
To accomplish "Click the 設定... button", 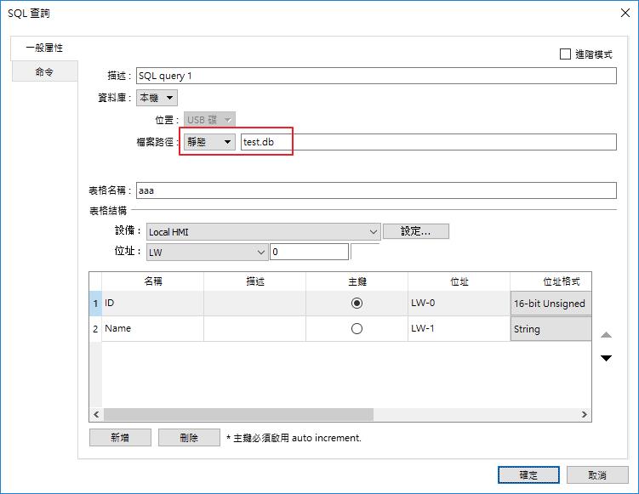I will (415, 231).
